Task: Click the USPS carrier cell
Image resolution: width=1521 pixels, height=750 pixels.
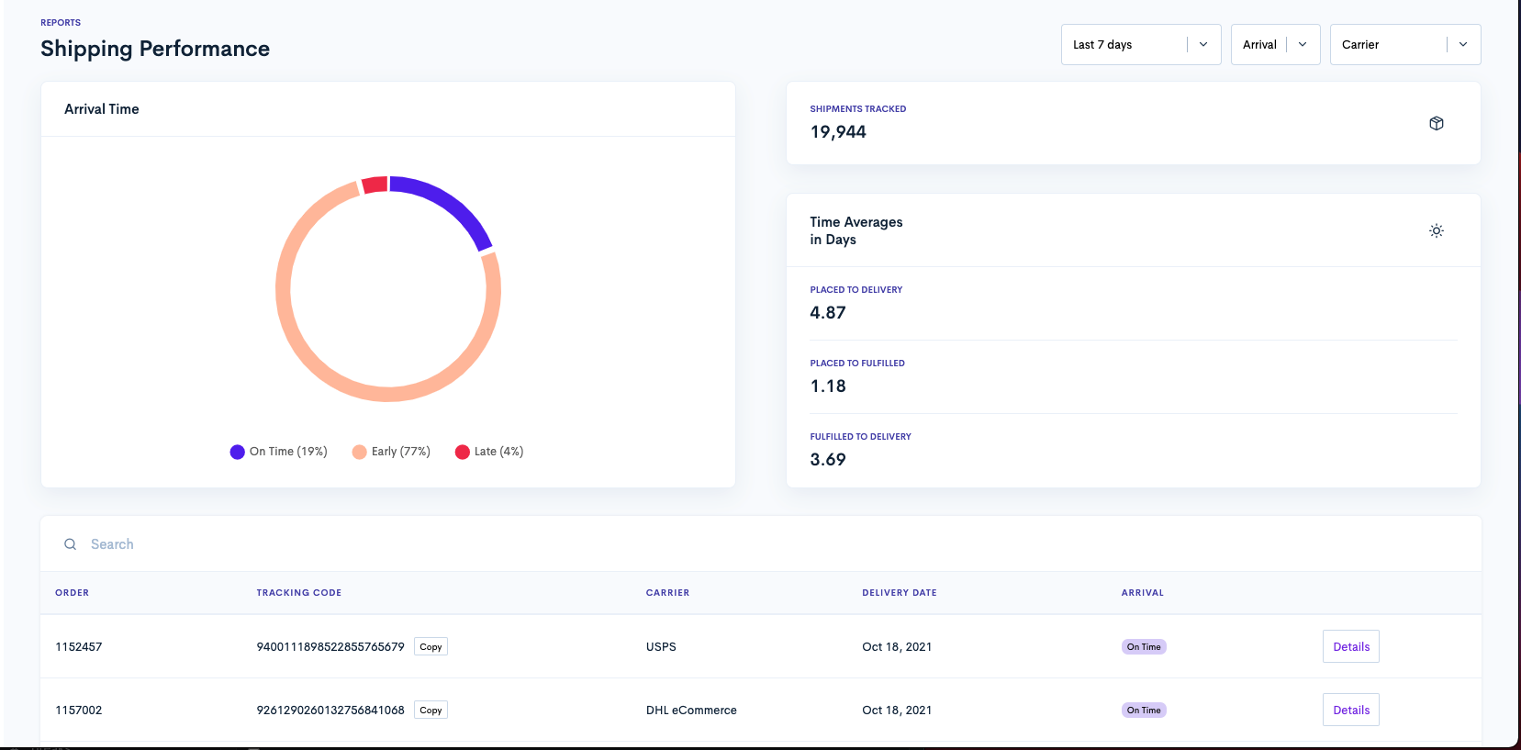Action: [x=661, y=647]
